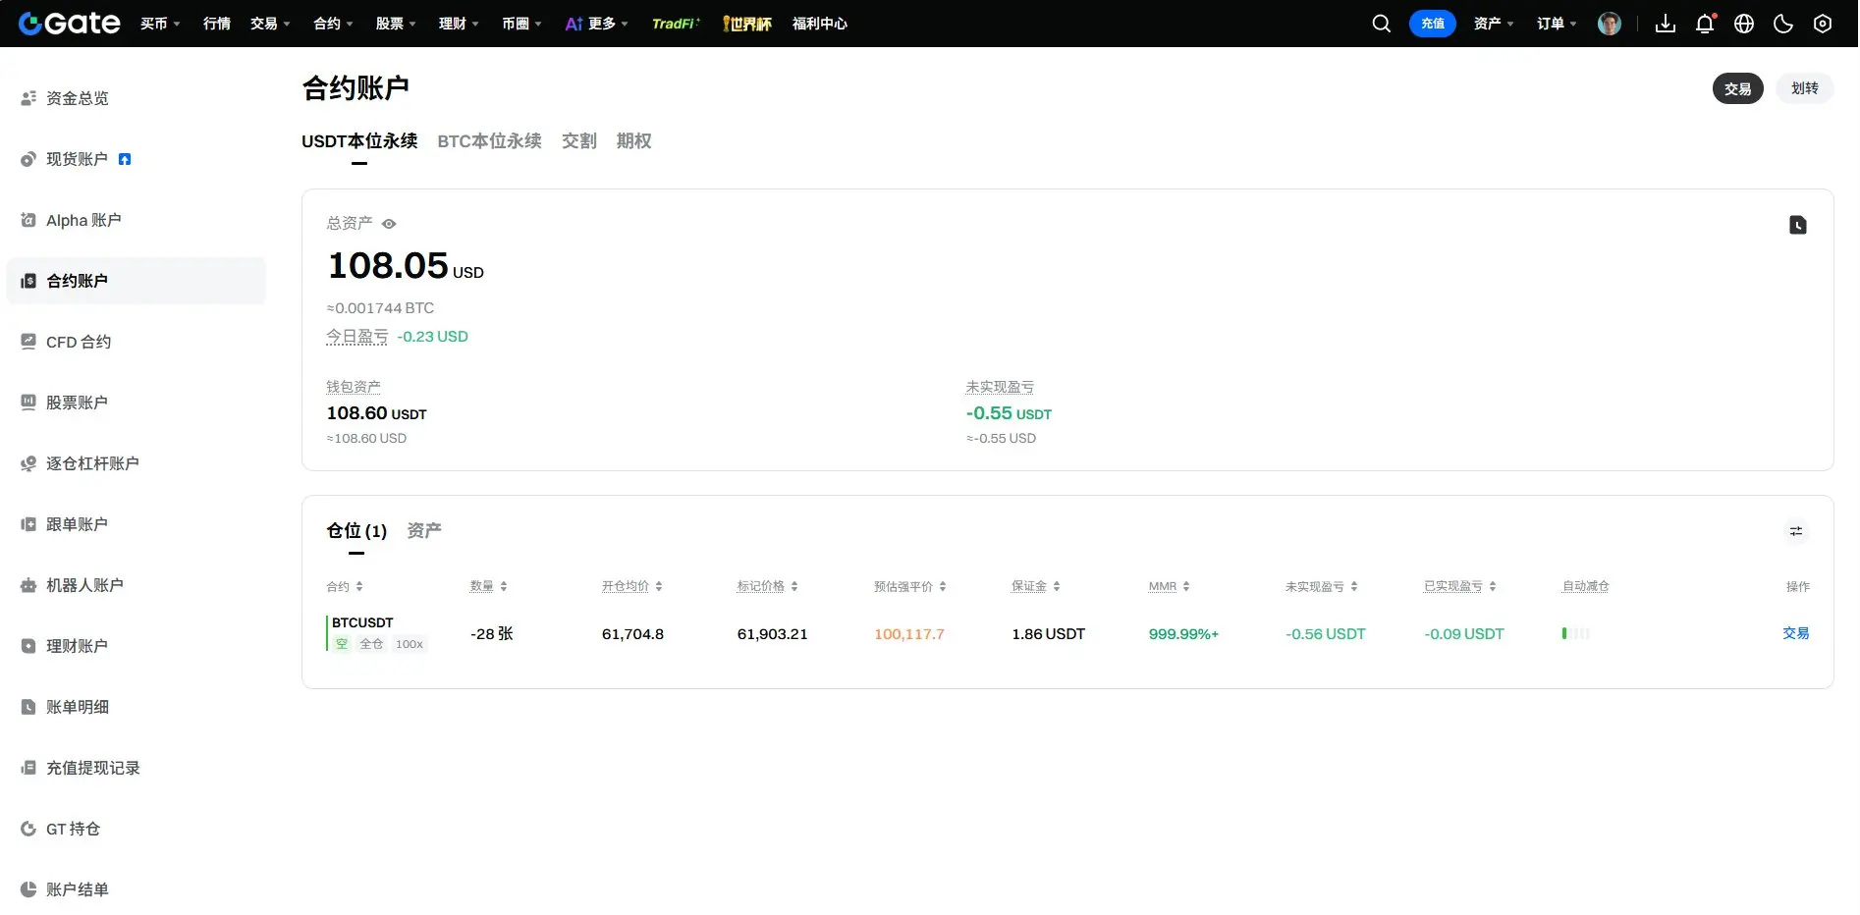This screenshot has width=1860, height=915.
Task: Open TradFi in top navigation
Action: 676,24
